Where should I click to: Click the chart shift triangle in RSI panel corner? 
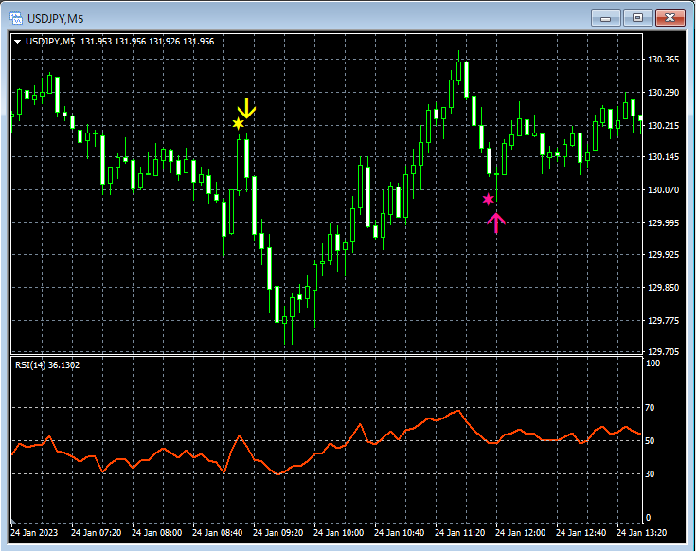pyautogui.click(x=13, y=521)
